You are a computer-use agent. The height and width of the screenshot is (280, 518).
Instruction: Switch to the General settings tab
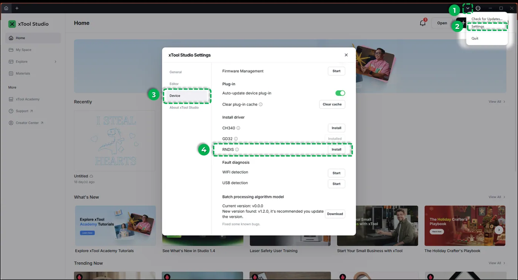(176, 72)
